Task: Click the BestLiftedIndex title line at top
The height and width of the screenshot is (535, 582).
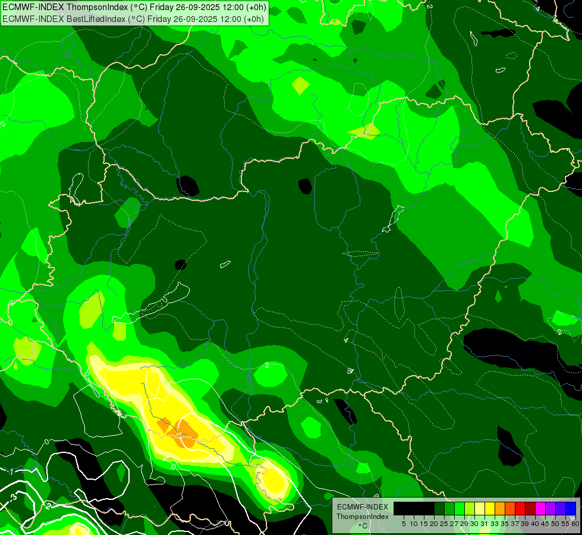Action: tap(133, 18)
